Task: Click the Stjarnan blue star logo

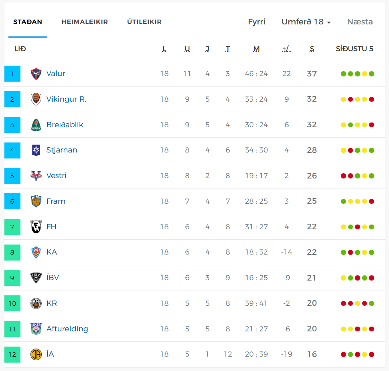Action: 36,150
